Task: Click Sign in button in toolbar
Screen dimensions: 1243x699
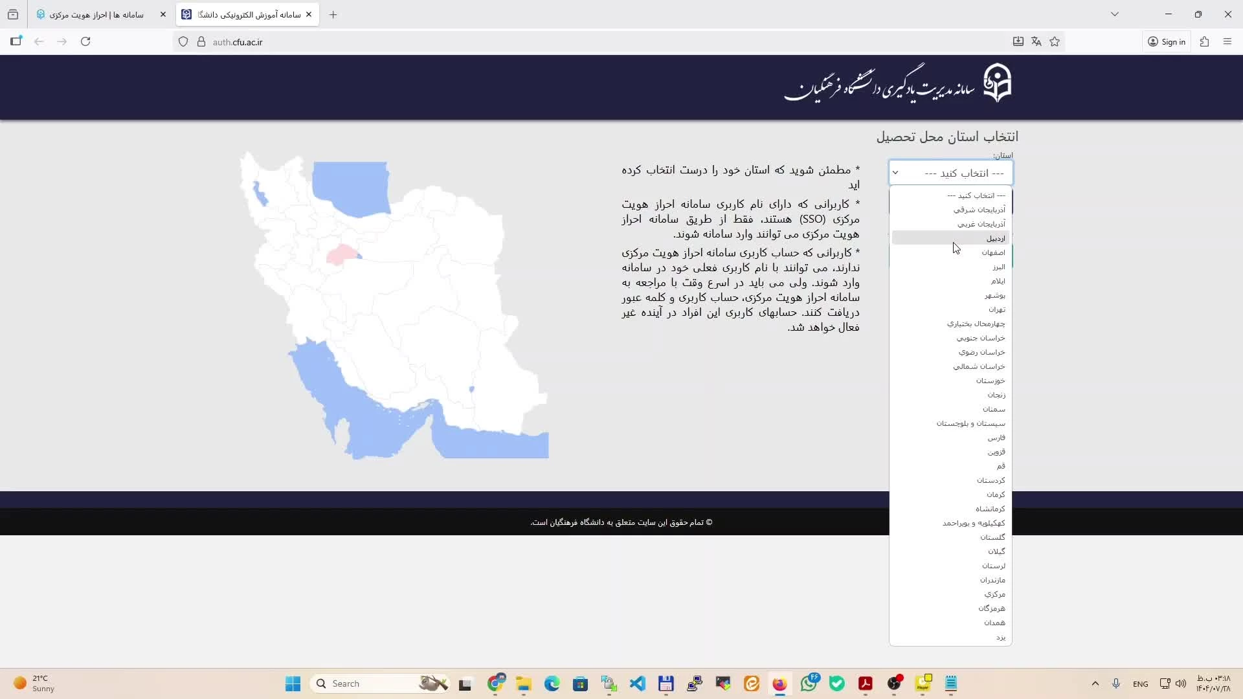Action: coord(1167,41)
